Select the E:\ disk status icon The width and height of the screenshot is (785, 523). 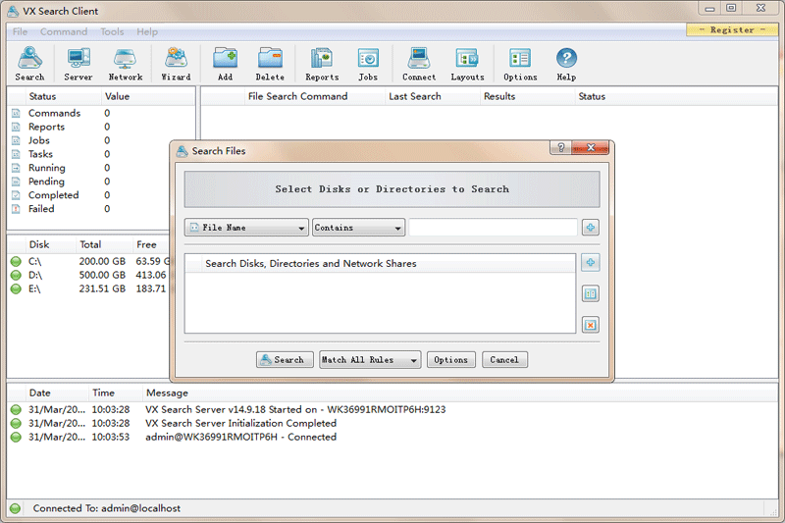click(16, 288)
